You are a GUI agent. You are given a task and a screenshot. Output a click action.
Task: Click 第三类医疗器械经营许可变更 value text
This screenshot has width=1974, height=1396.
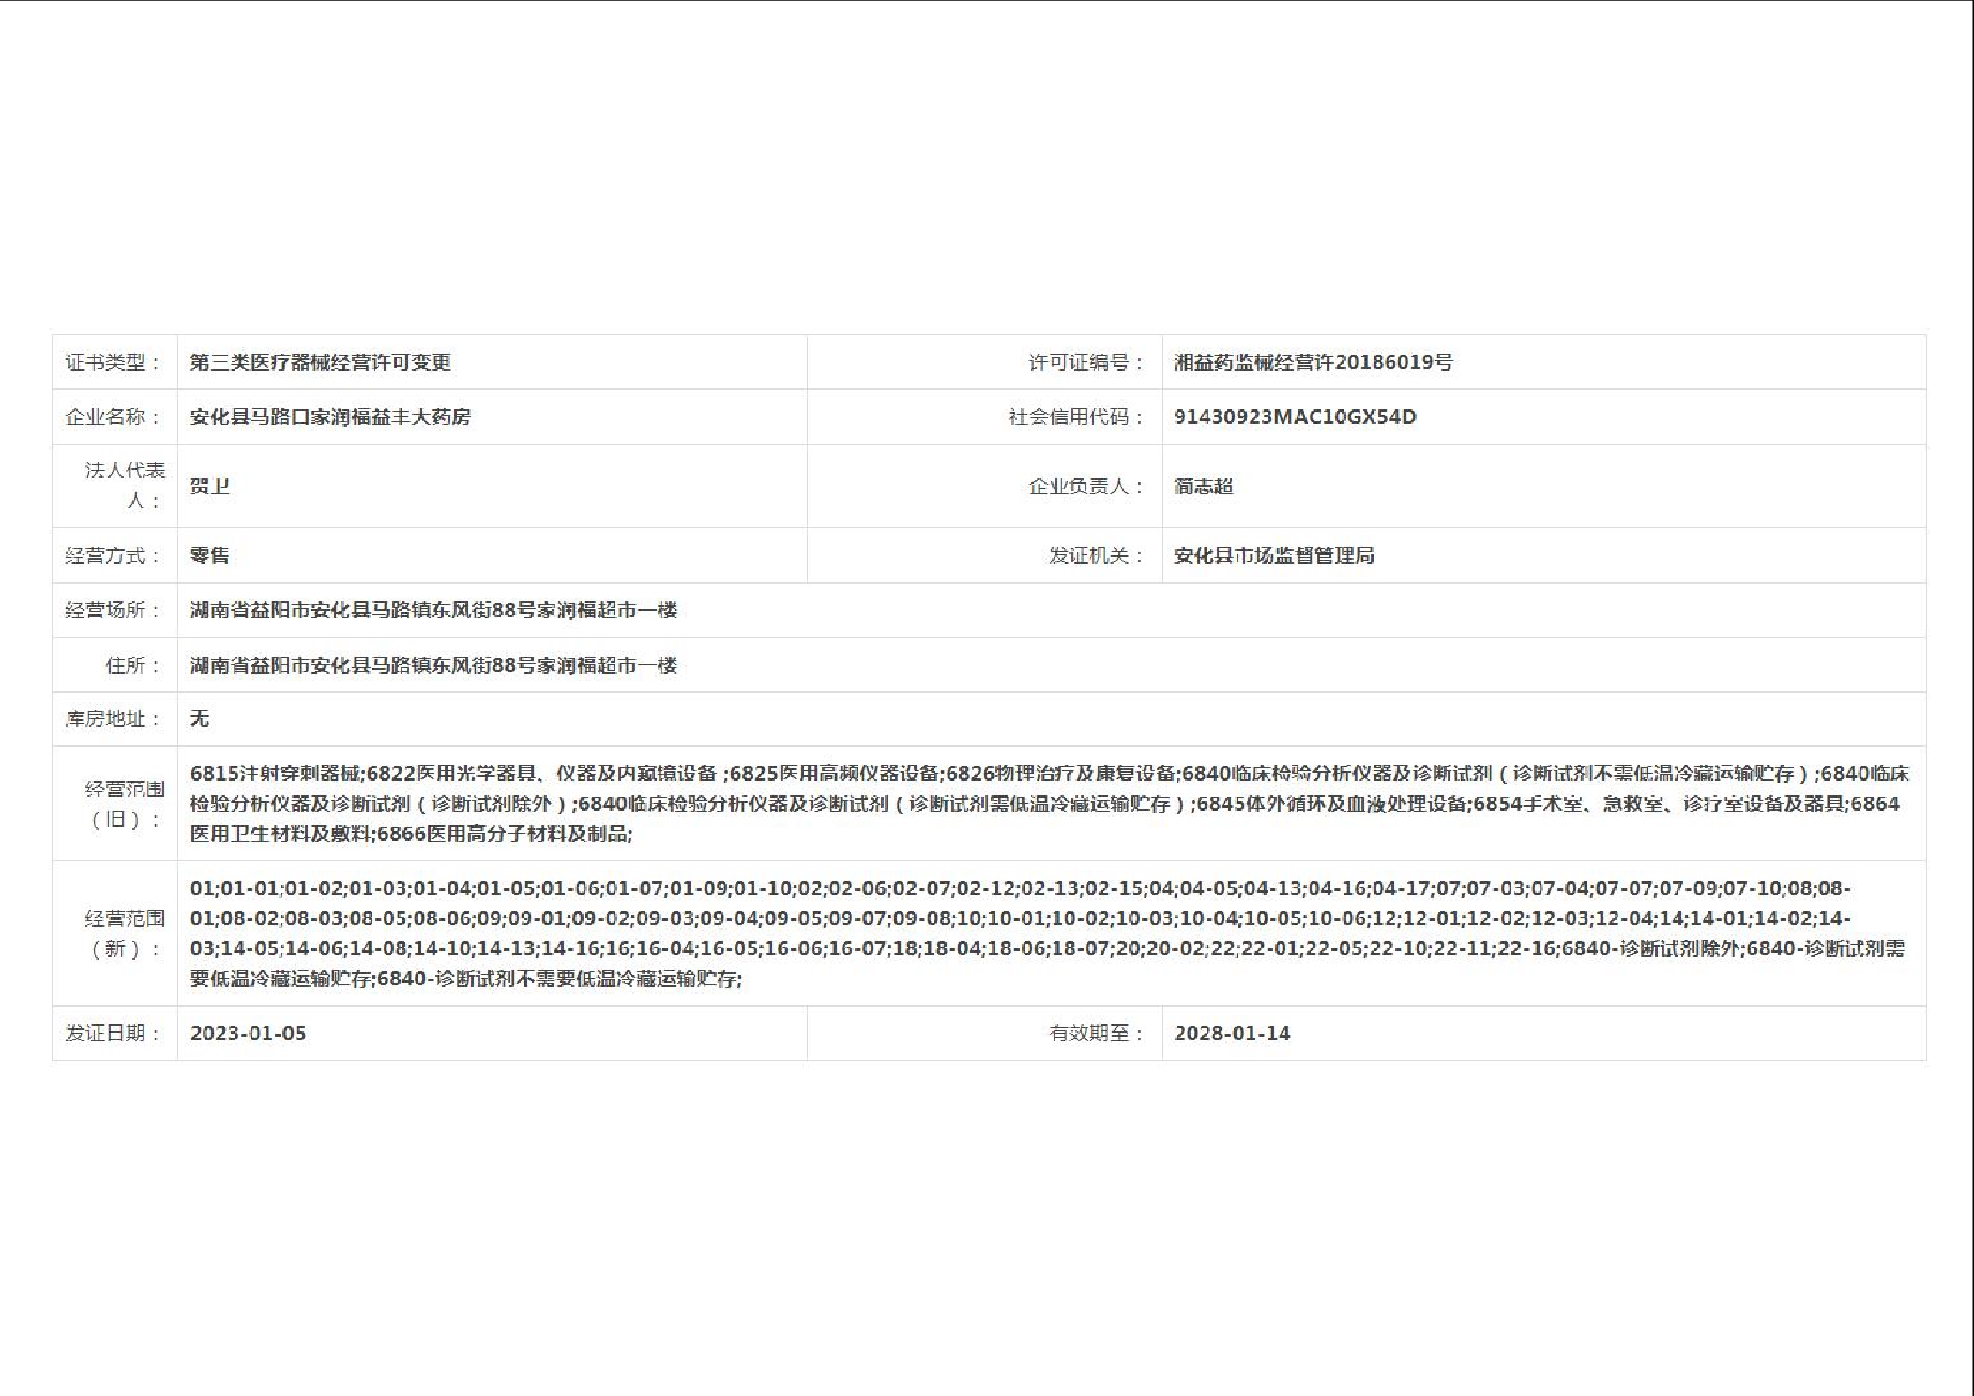click(x=320, y=362)
